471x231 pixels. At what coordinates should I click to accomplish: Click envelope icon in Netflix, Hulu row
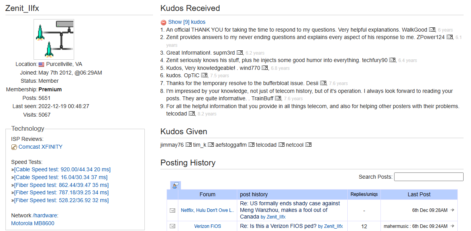(172, 210)
